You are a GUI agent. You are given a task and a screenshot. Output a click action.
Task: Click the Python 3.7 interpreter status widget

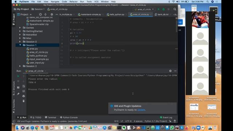point(156,121)
